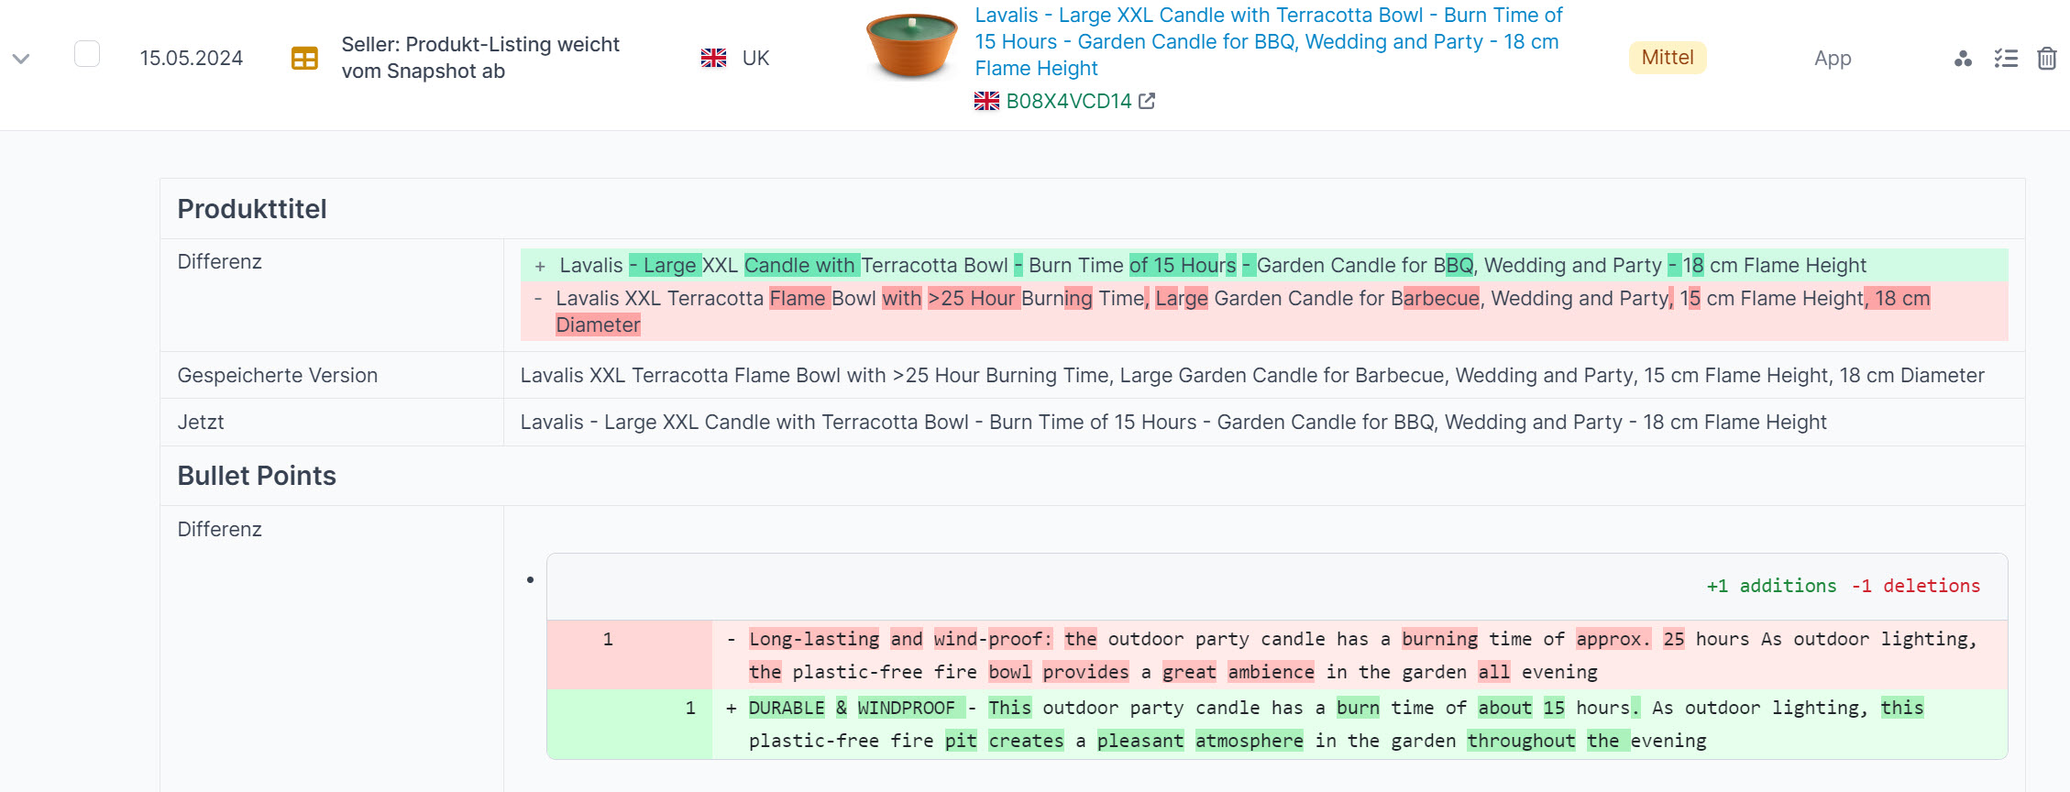Open the Lavalis Large XXL Candle product link
Viewport: 2070px width, 792px height.
tap(1269, 42)
